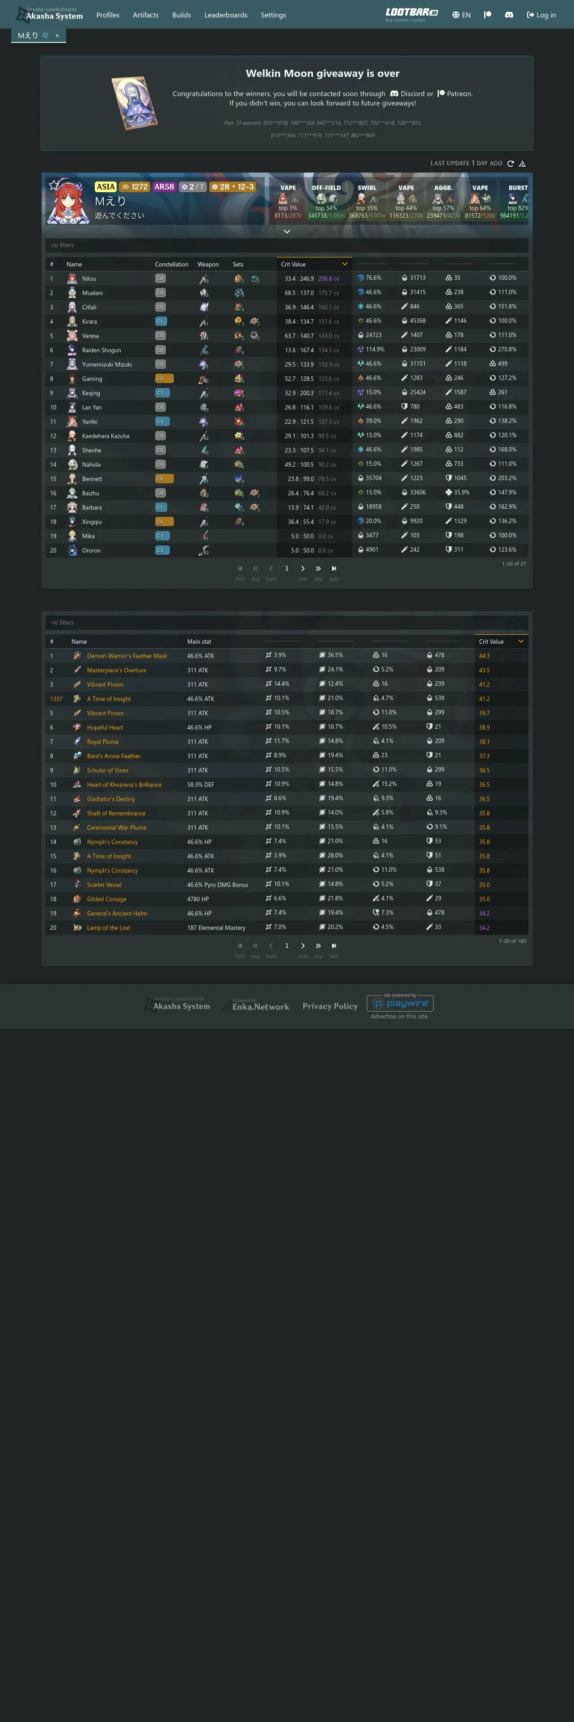Click the icon right of the refresh button

(x=523, y=163)
